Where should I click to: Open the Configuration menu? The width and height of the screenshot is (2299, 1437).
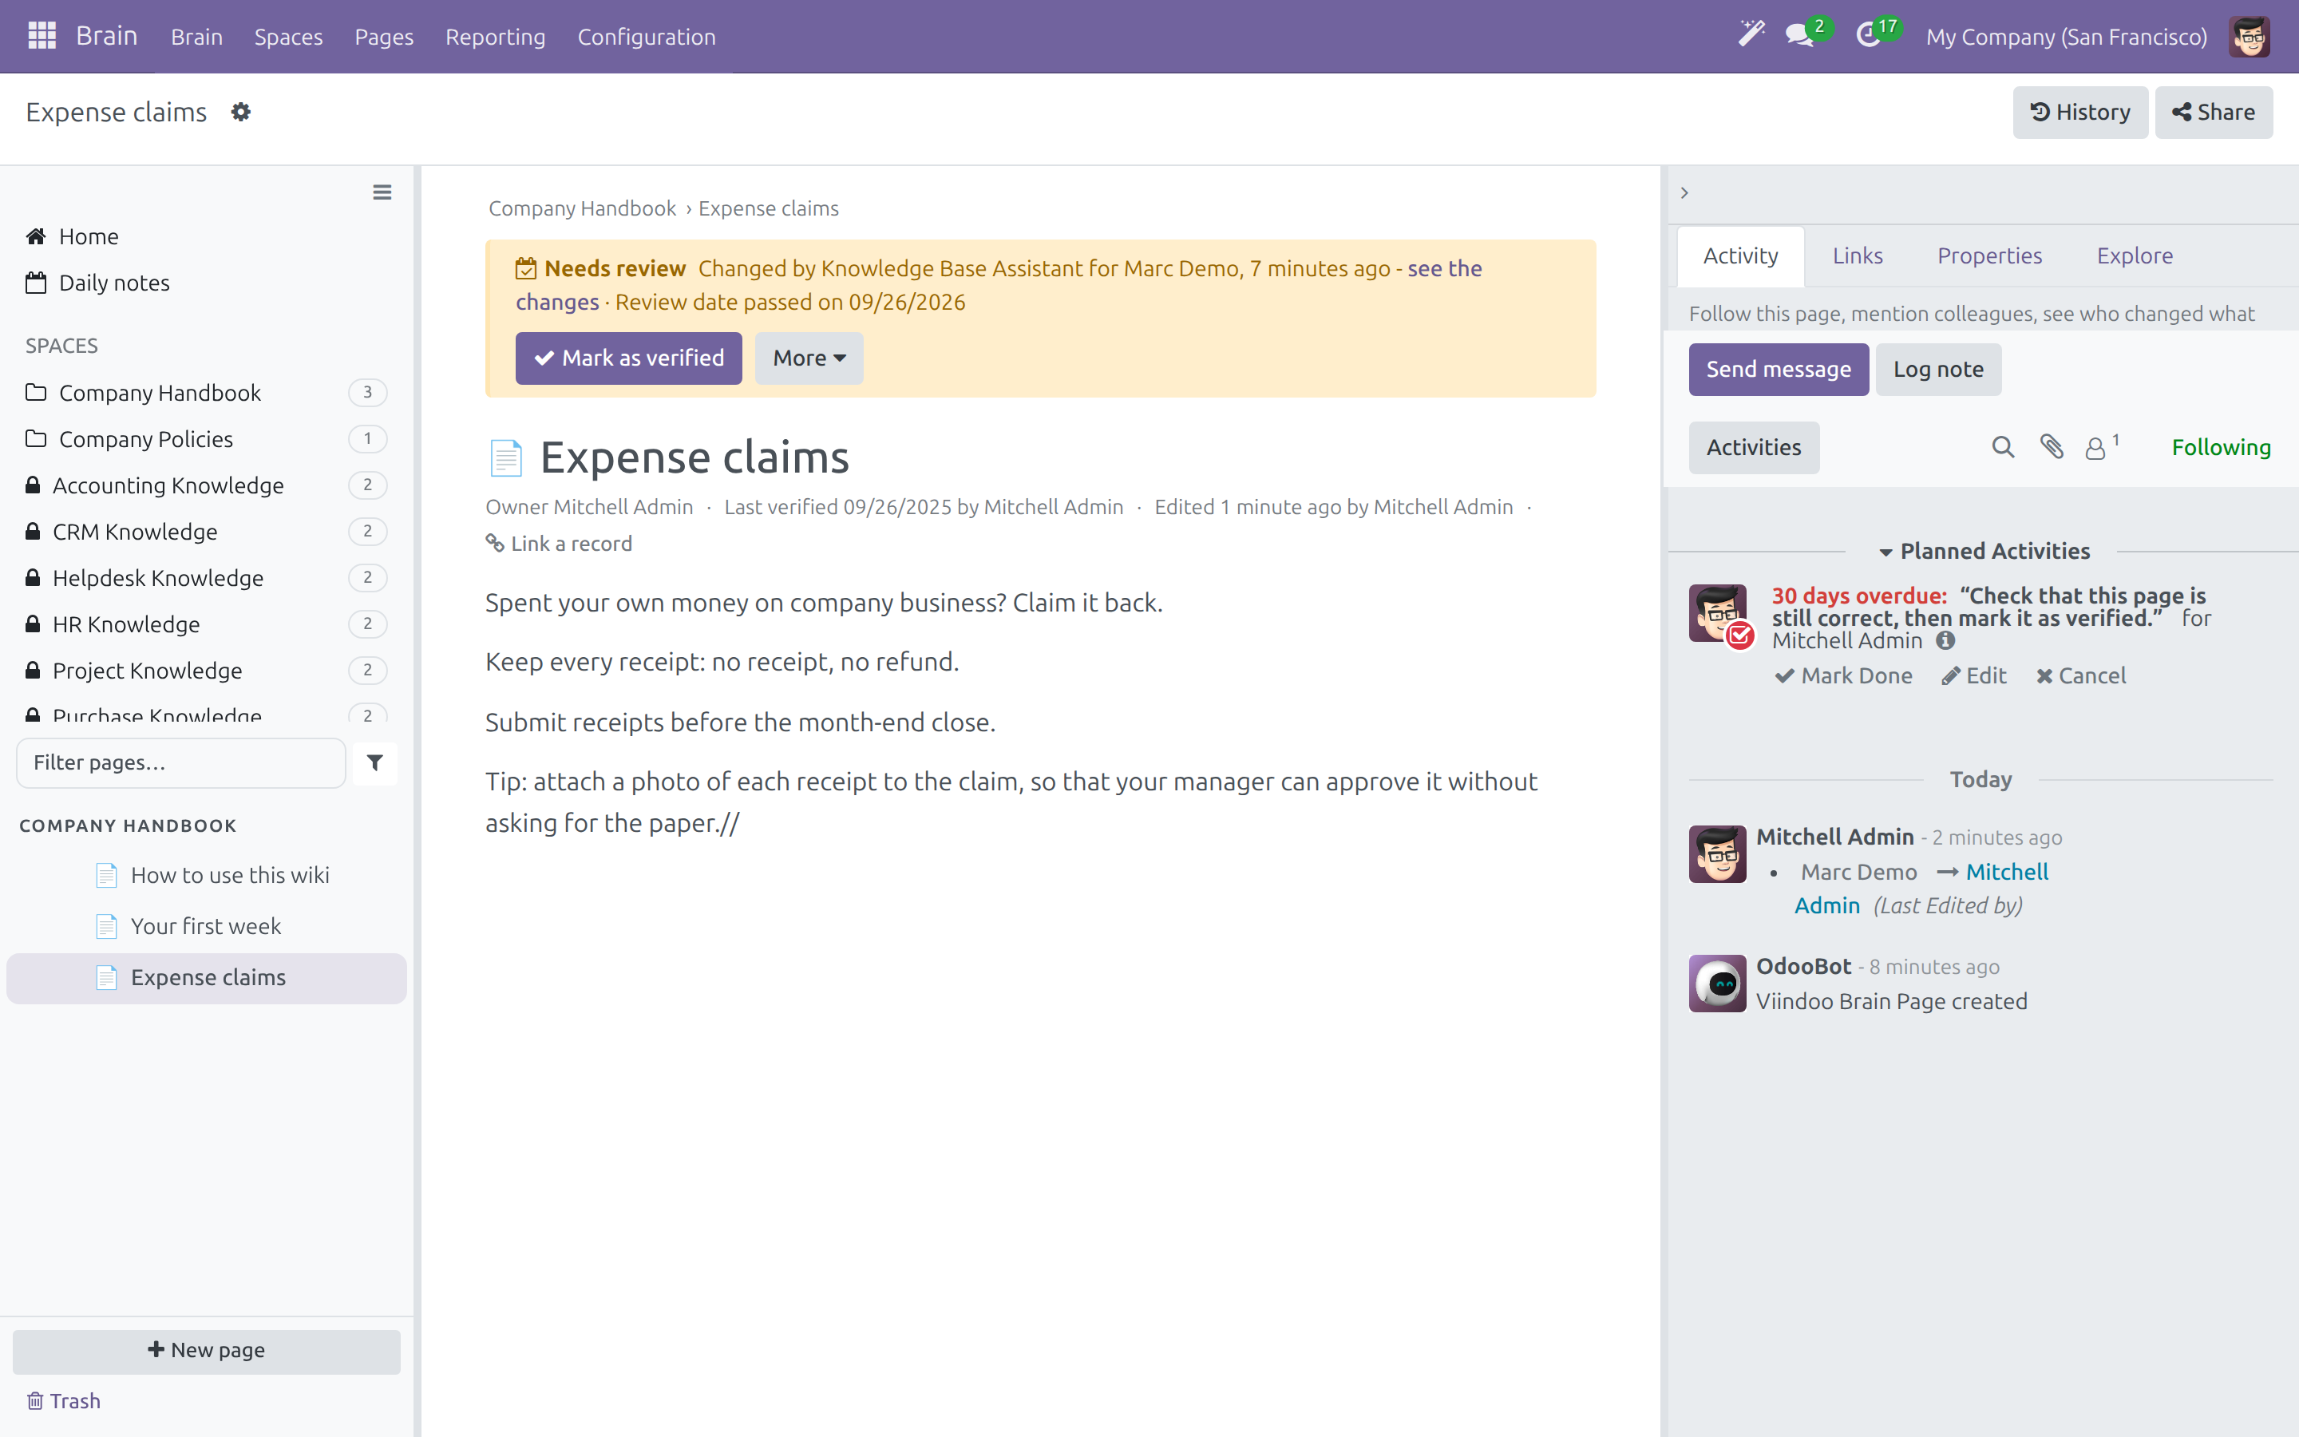tap(646, 36)
